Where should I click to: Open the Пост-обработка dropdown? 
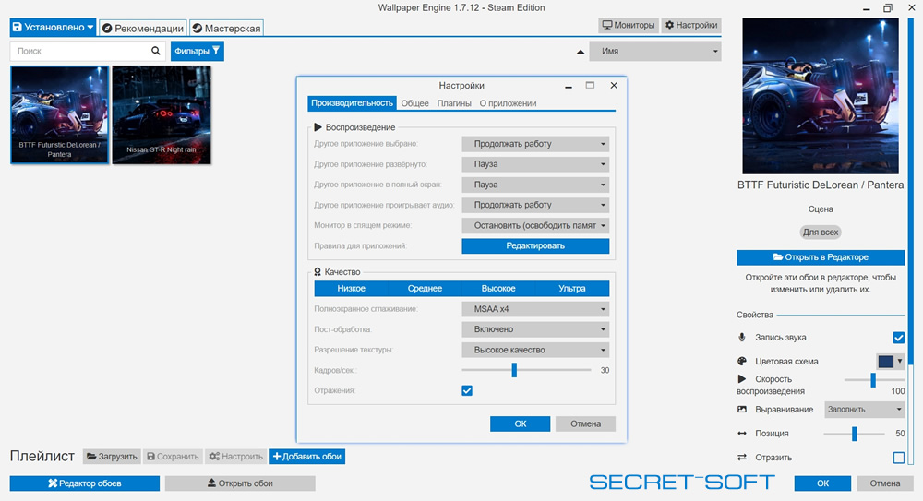(x=535, y=329)
